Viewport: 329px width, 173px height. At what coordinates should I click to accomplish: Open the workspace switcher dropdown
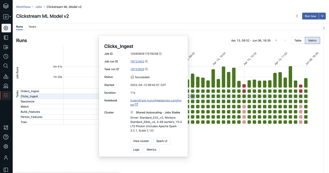(x=6, y=17)
